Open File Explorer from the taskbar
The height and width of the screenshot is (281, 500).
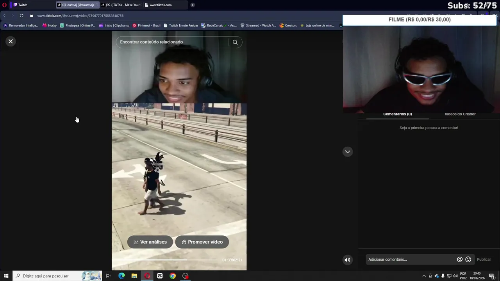point(134,276)
